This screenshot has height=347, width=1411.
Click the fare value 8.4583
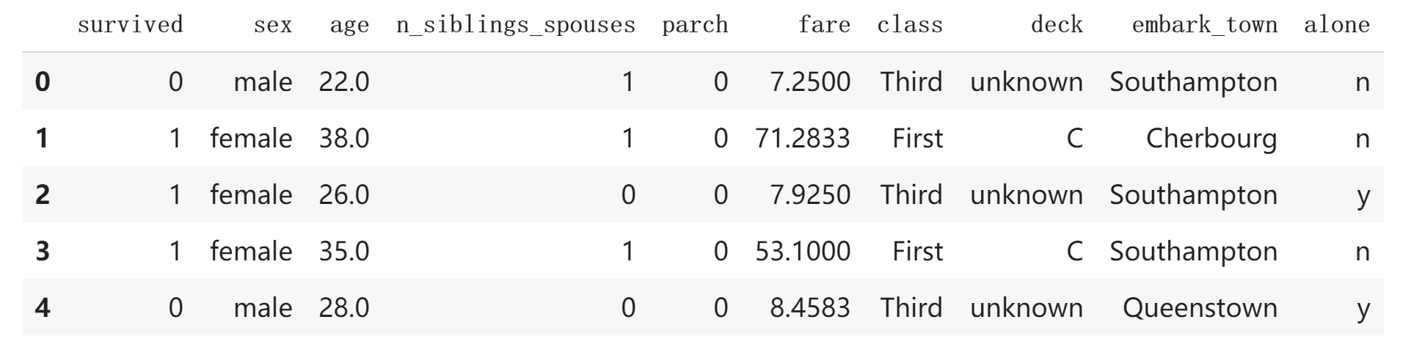click(810, 307)
